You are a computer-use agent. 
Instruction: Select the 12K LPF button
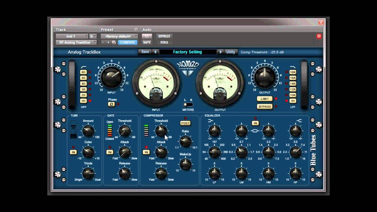[x=292, y=89]
